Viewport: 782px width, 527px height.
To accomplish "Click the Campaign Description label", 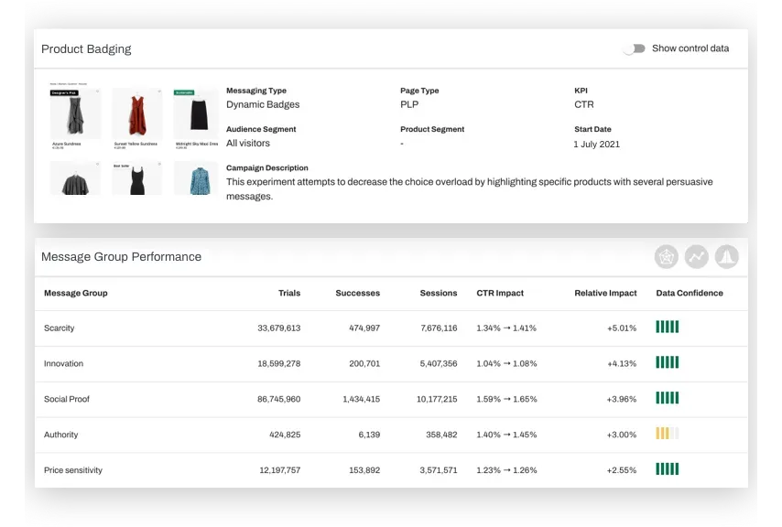I will [266, 167].
